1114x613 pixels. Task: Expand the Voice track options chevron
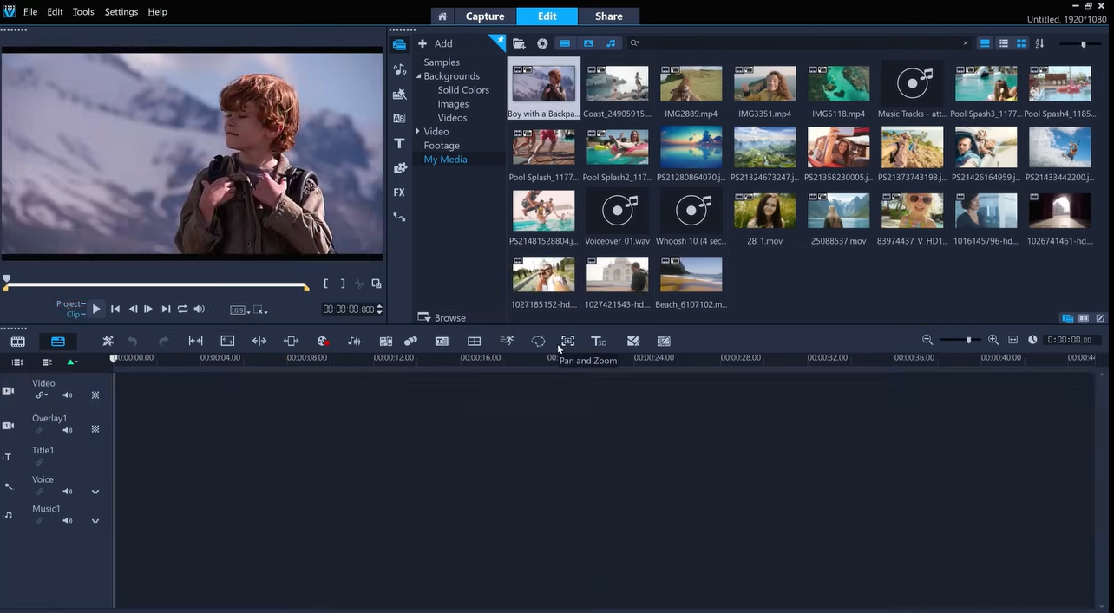tap(95, 492)
